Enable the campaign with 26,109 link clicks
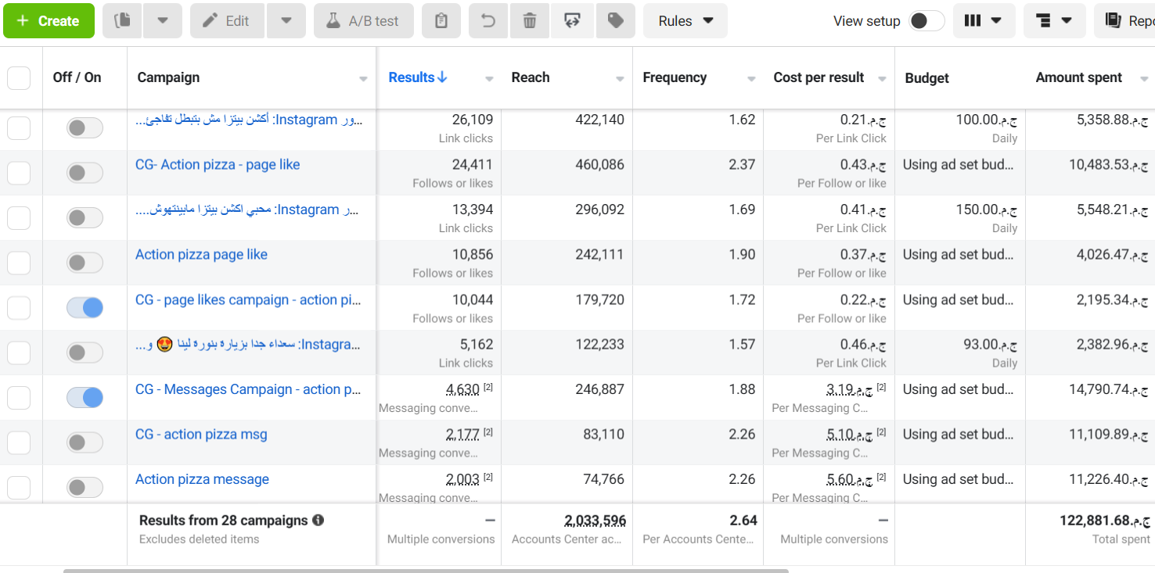The image size is (1155, 573). coord(85,128)
